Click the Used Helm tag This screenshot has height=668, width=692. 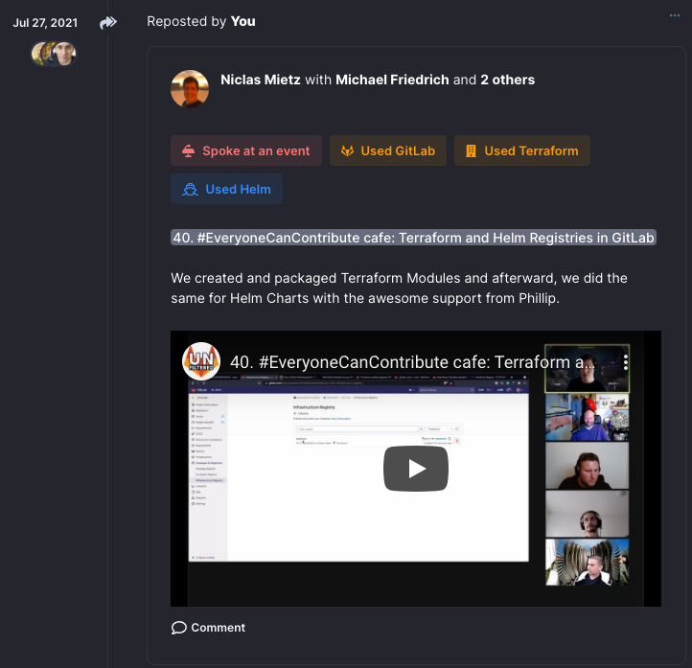[x=226, y=189]
